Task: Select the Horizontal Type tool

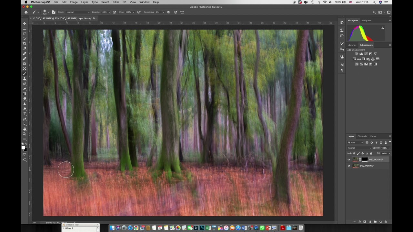Action: point(25,114)
